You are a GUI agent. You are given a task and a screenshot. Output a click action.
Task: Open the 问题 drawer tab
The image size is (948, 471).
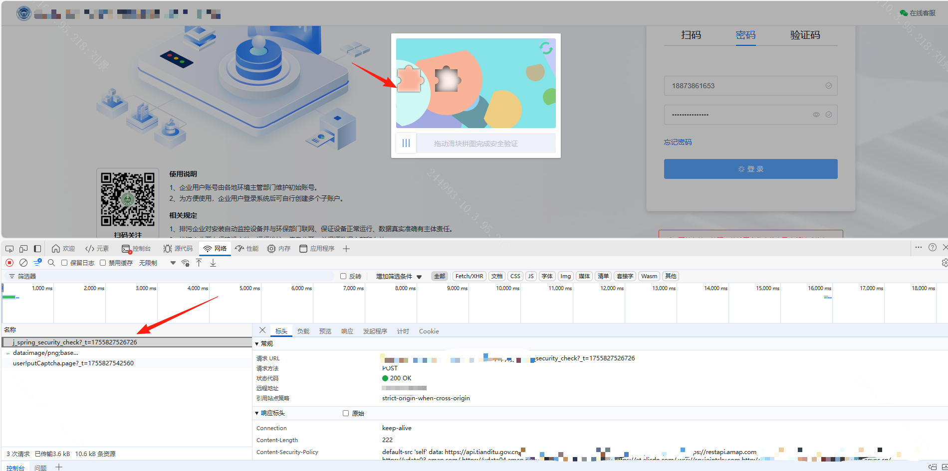[x=40, y=468]
